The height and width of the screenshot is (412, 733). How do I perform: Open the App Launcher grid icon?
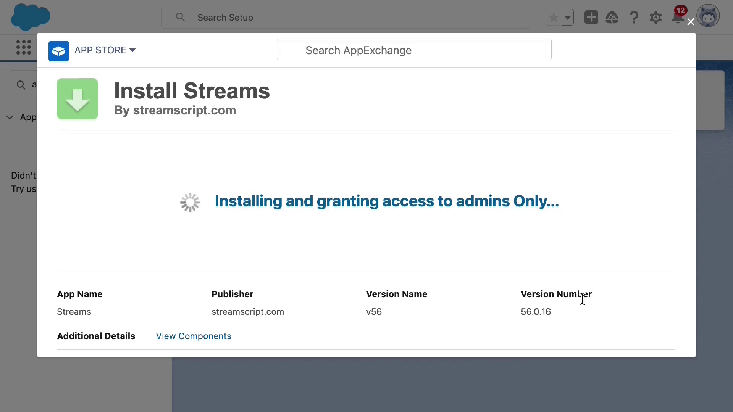[x=24, y=48]
